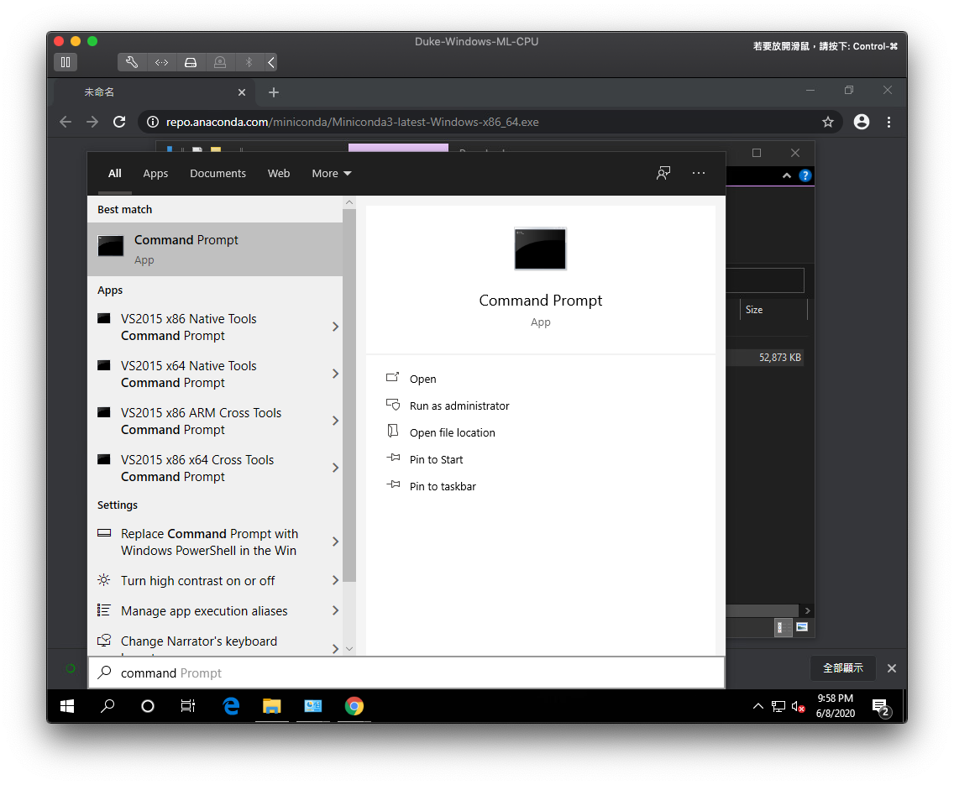Viewport: 954px width, 785px height.
Task: Open the notification action center
Action: tap(880, 706)
